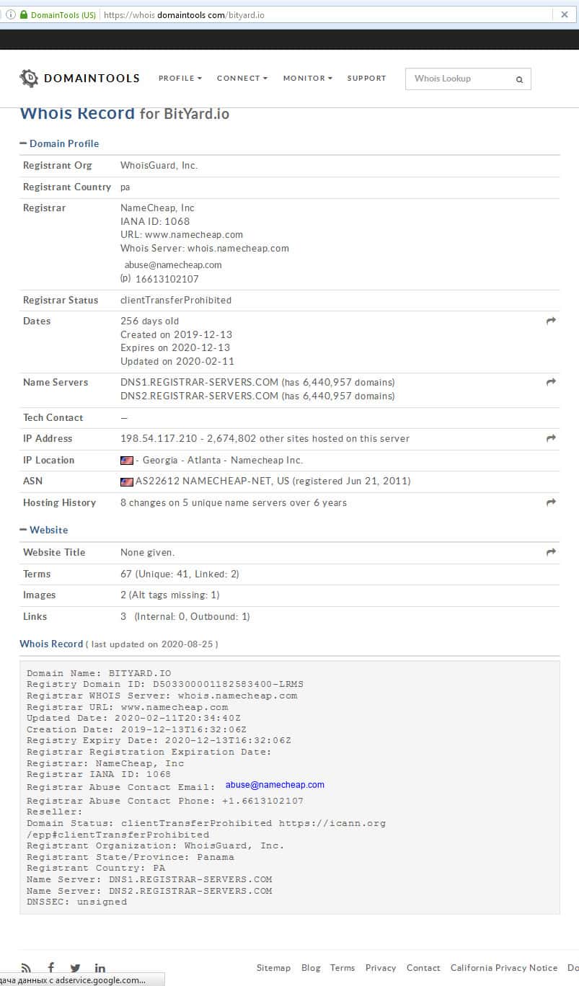
Task: Open the Privacy footer link
Action: tap(381, 968)
